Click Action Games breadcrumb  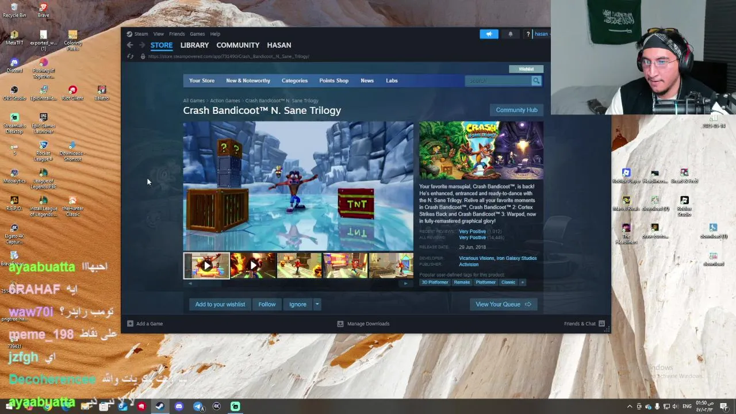225,101
